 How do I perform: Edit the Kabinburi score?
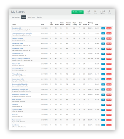click(x=103, y=105)
